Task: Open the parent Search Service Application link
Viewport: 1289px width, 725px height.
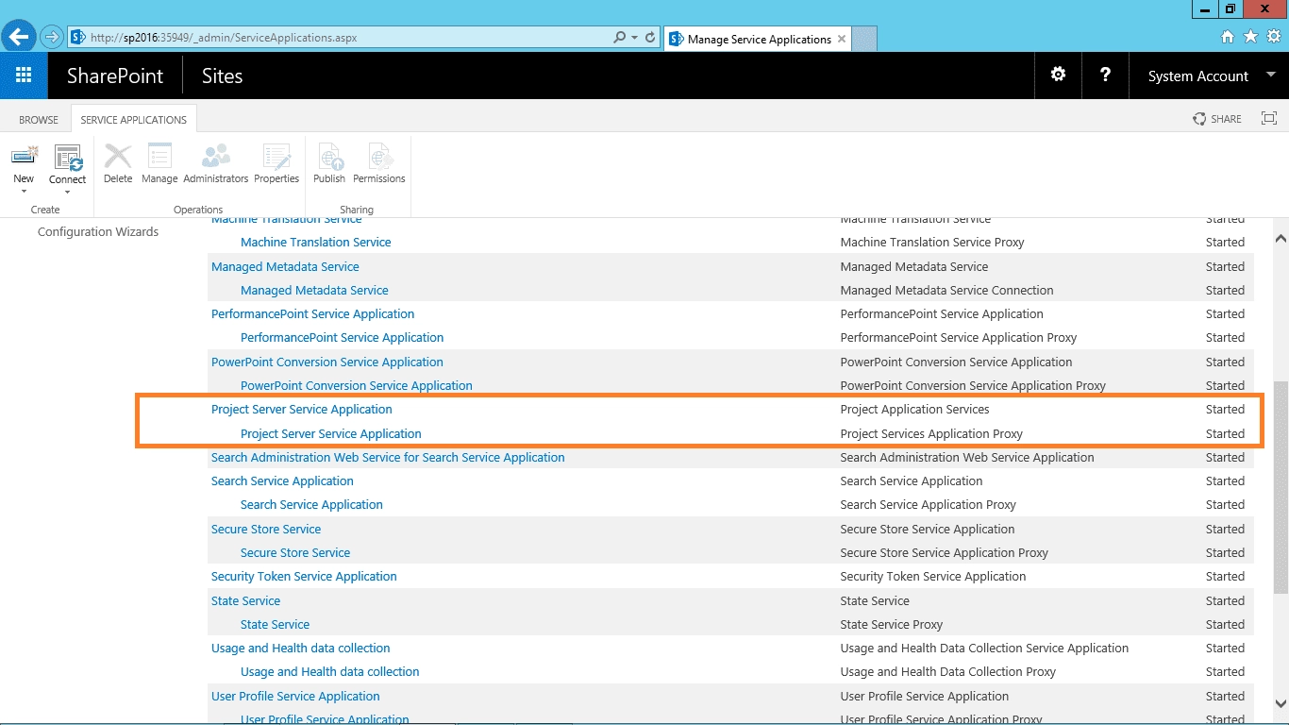Action: 282,481
